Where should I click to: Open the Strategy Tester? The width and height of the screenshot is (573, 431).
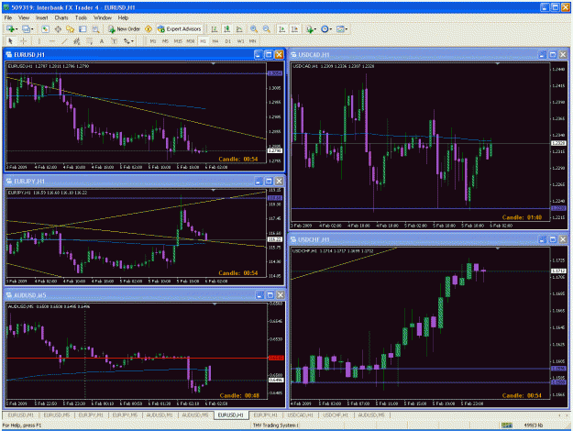(95, 28)
